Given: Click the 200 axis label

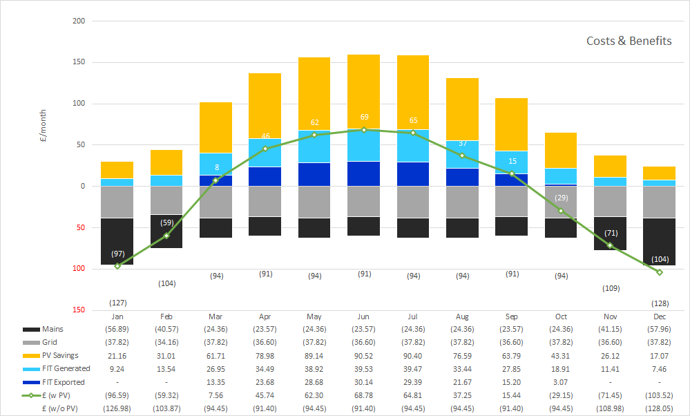Looking at the screenshot, I should tap(79, 21).
